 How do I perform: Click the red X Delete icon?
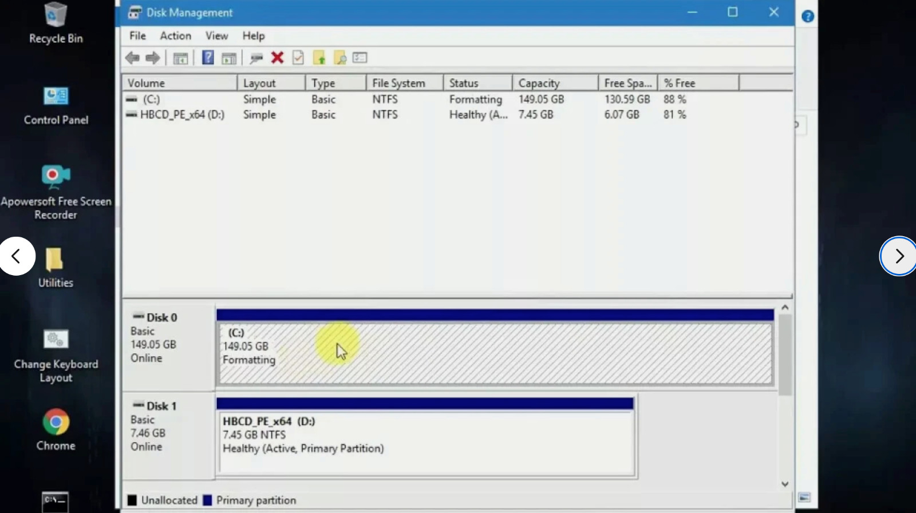[278, 57]
